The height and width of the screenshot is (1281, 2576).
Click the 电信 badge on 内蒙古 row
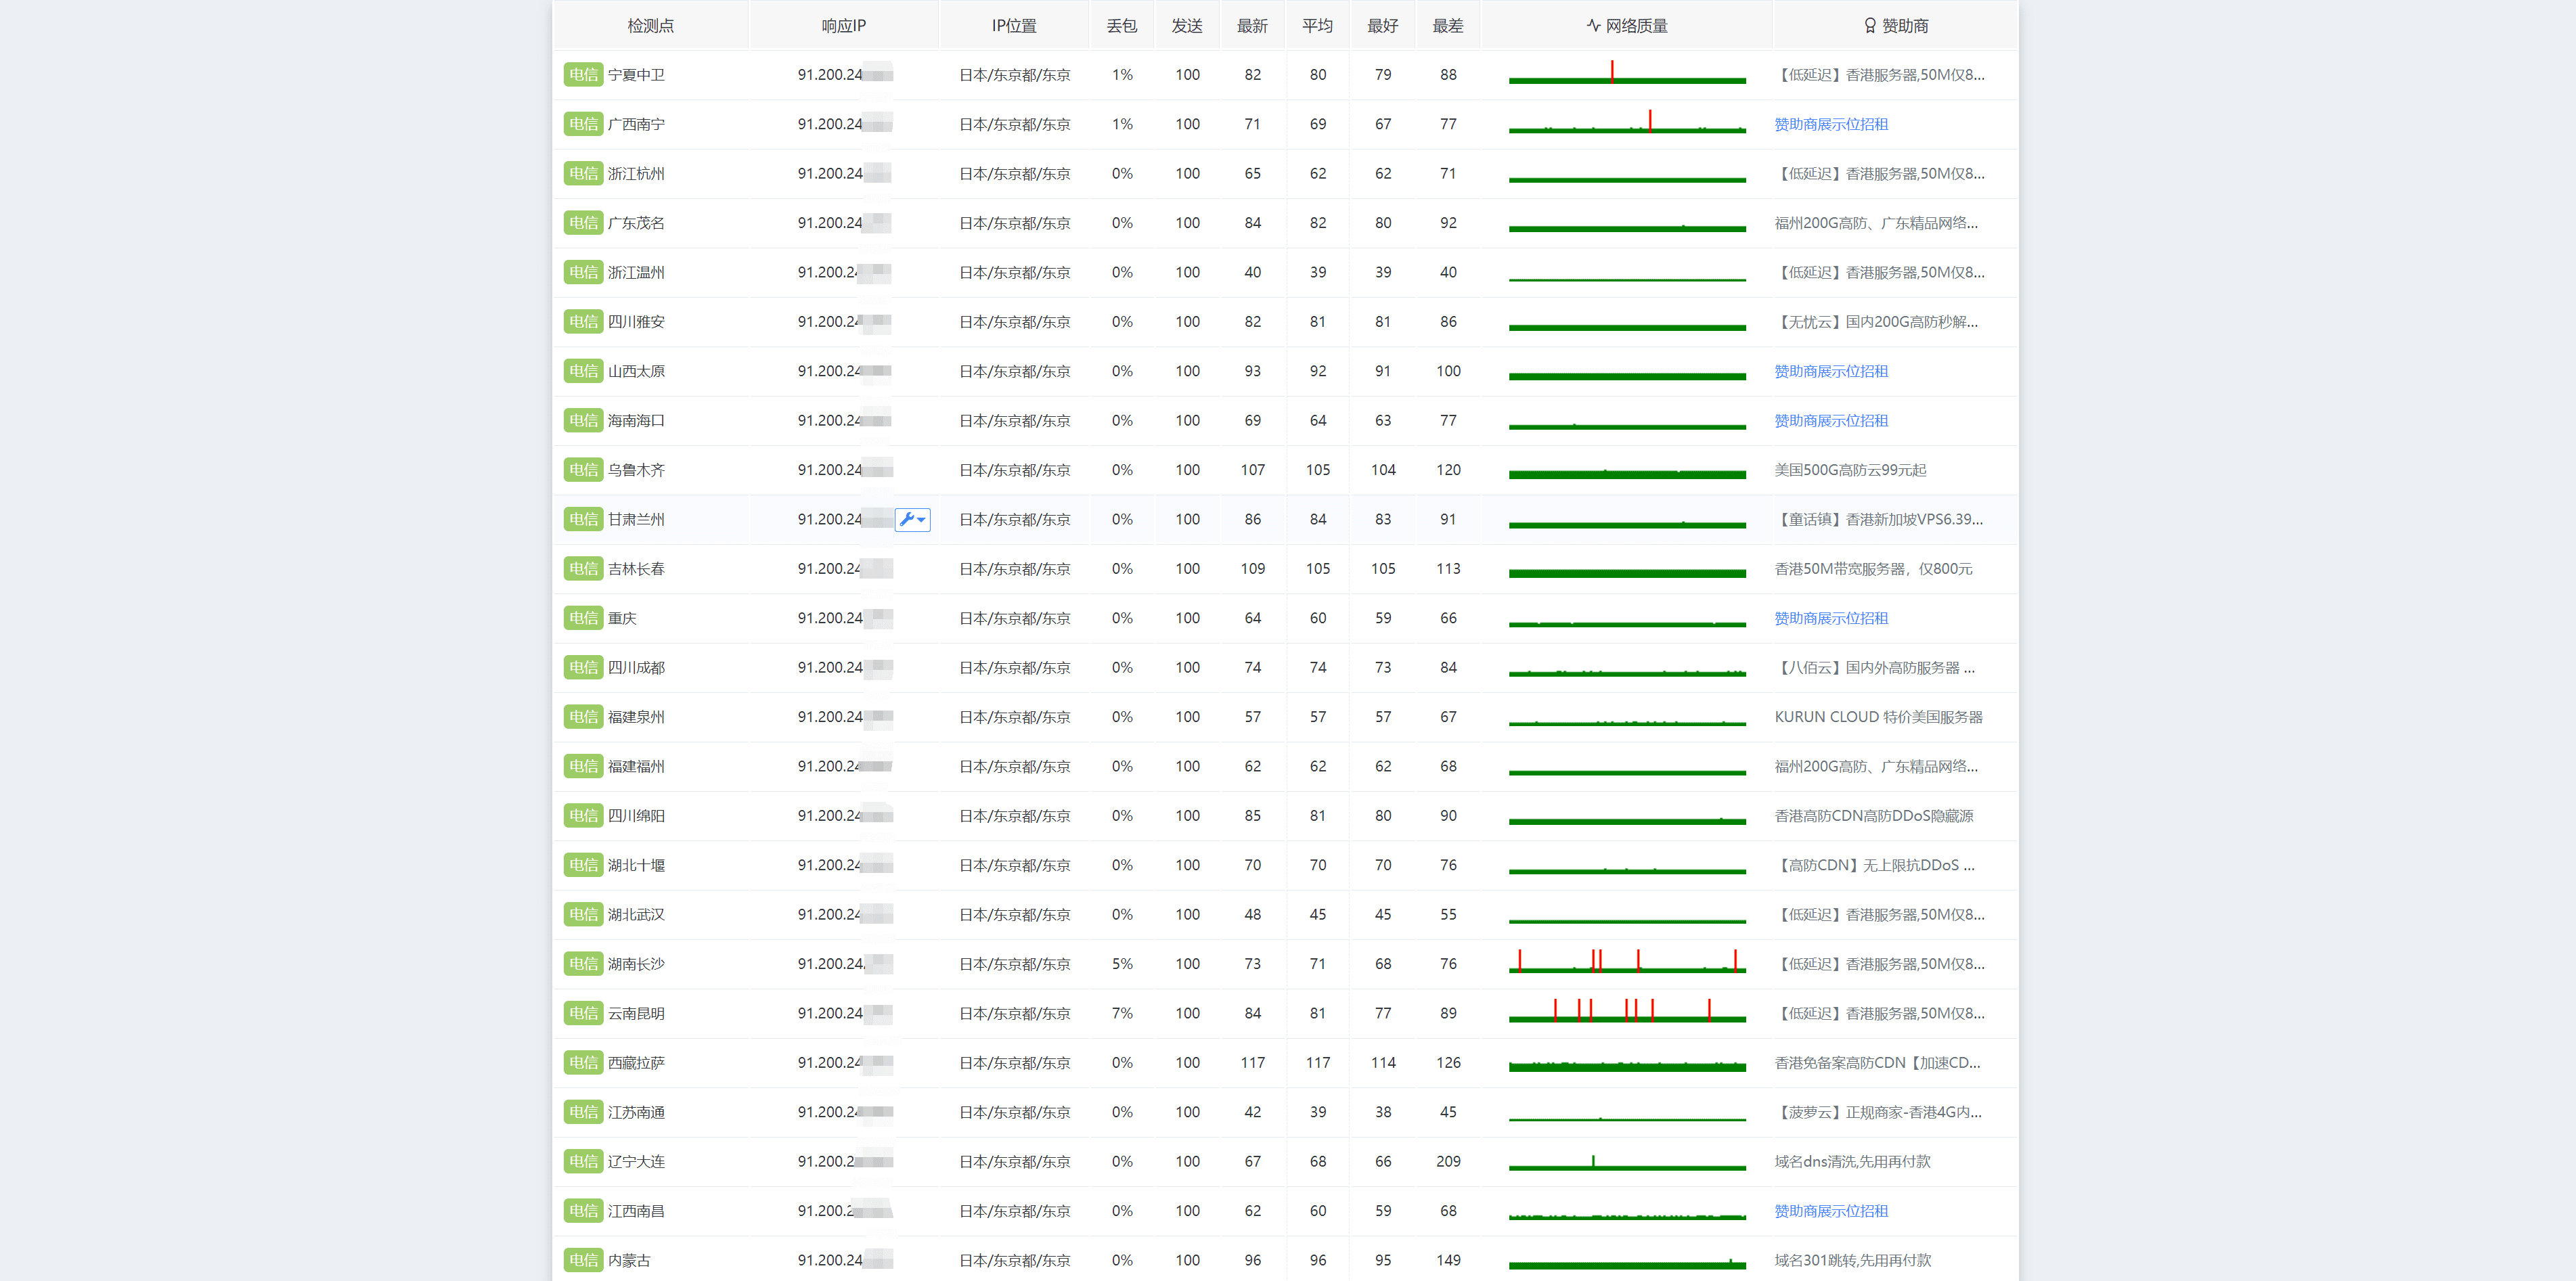coord(583,1260)
